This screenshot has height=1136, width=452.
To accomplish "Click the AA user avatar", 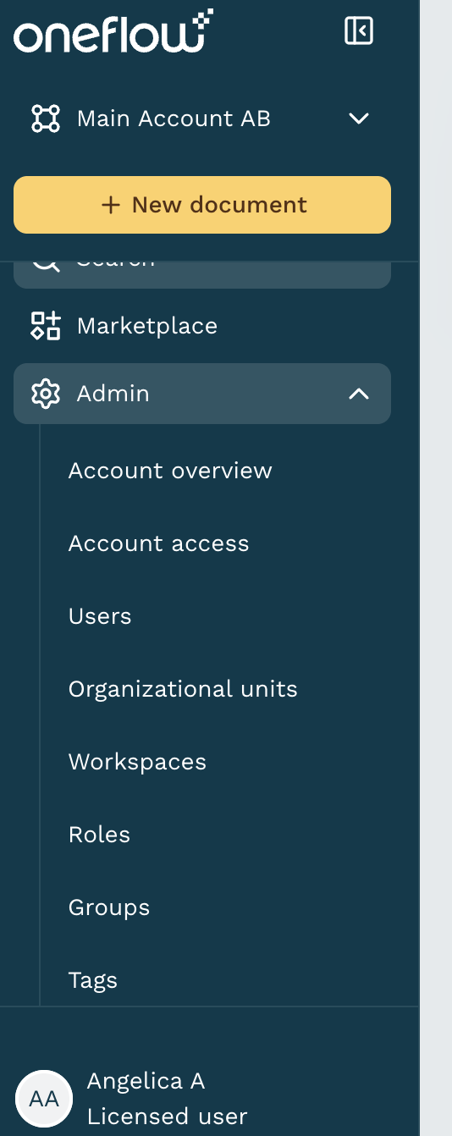I will (44, 1099).
